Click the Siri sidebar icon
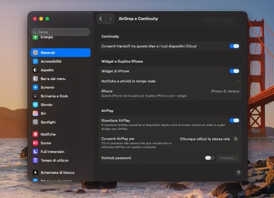Image resolution: width=274 pixels, height=198 pixels. pos(35,113)
